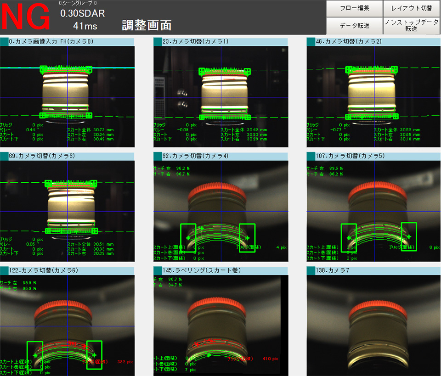The width and height of the screenshot is (441, 376).
Task: Click the 調整画面 heading text
Action: coord(147,26)
